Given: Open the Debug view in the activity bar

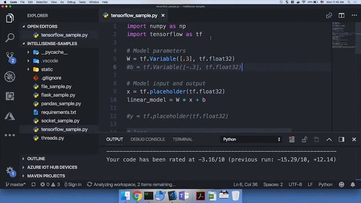Looking at the screenshot, I should coord(10,77).
